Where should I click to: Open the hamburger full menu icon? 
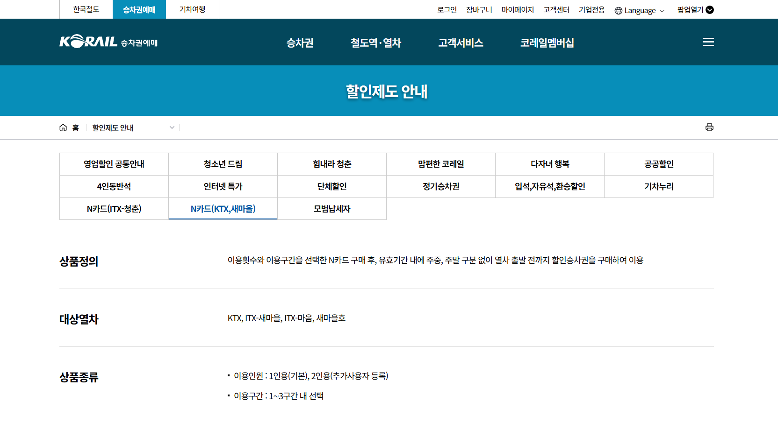click(x=708, y=42)
